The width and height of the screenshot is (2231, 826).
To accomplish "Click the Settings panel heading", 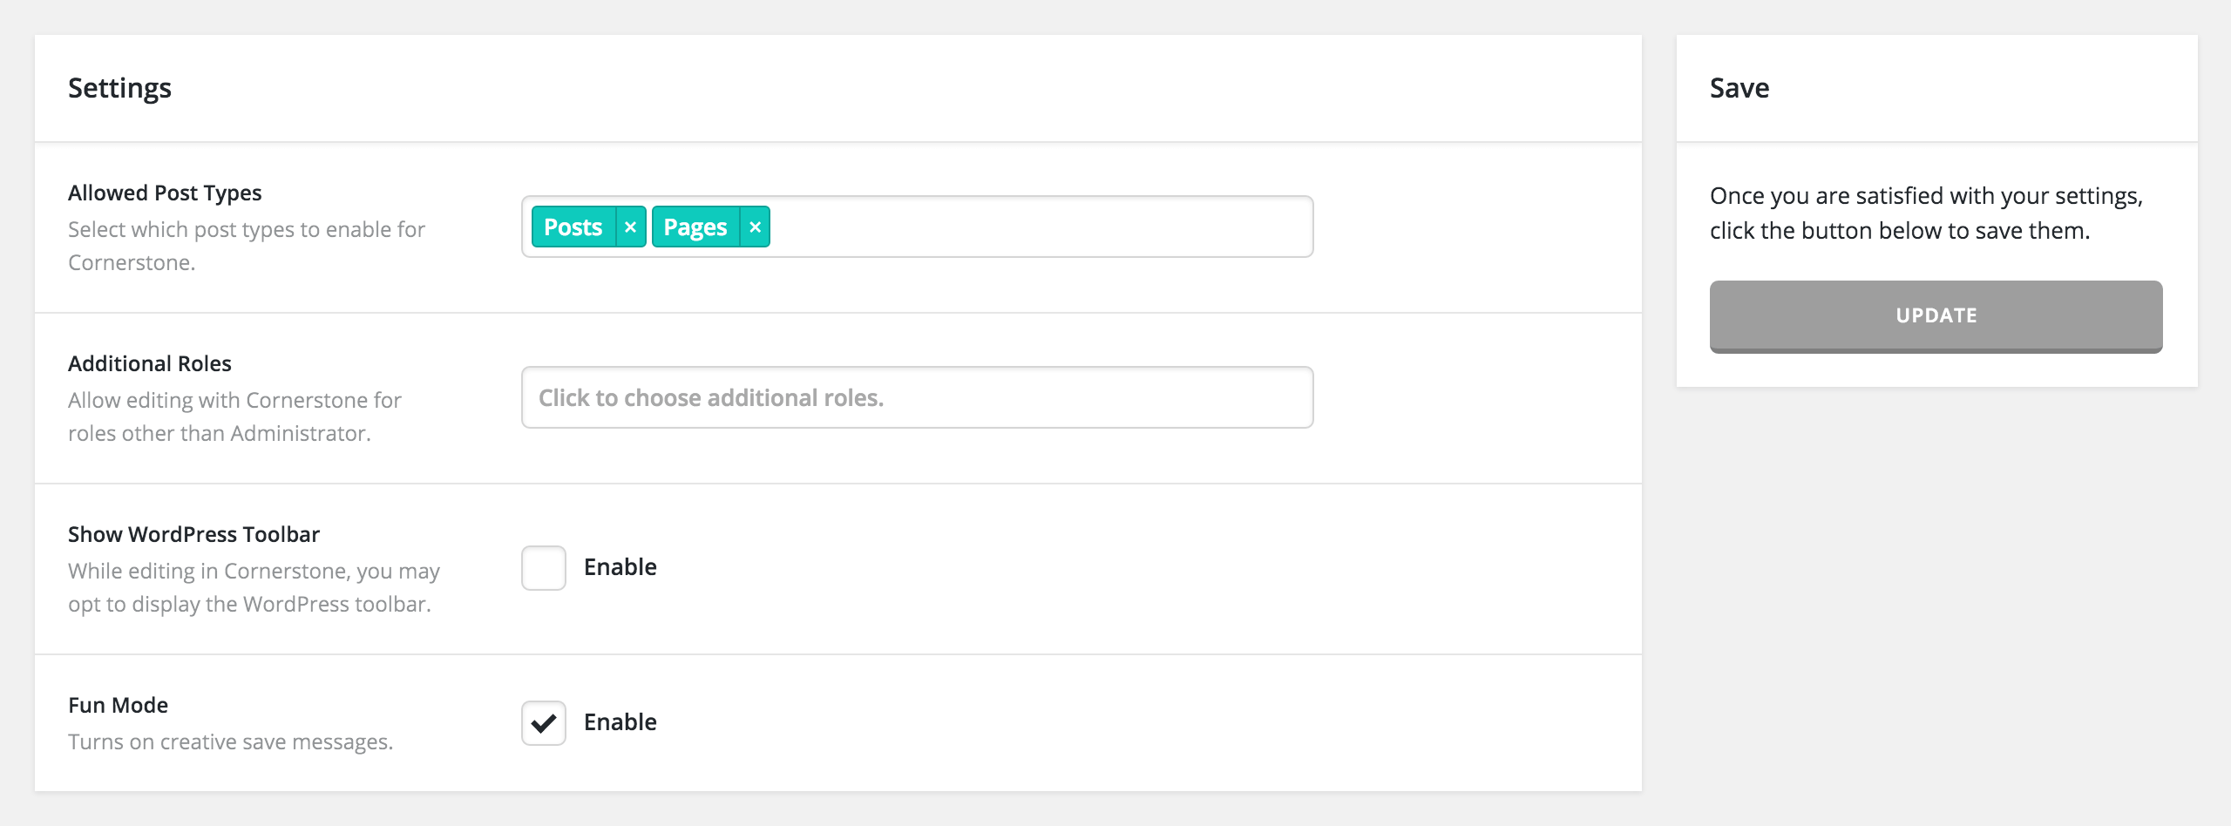I will tap(119, 88).
